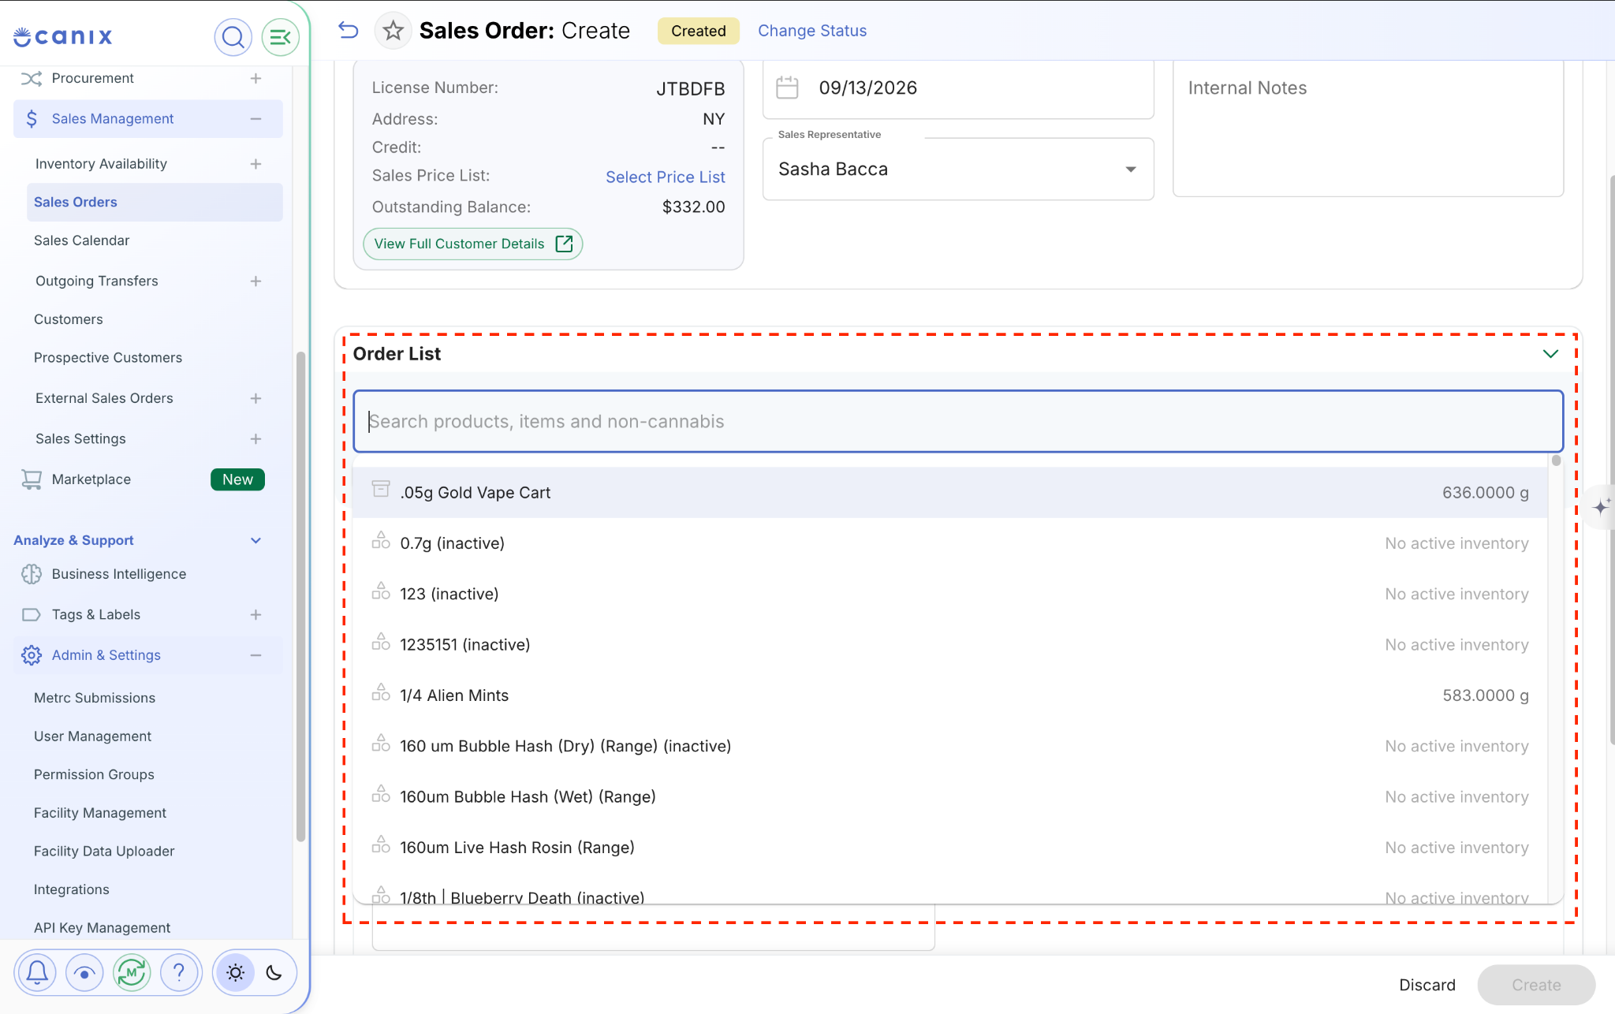This screenshot has width=1615, height=1014.
Task: Toggle the eye visibility icon in bottom bar
Action: (84, 972)
